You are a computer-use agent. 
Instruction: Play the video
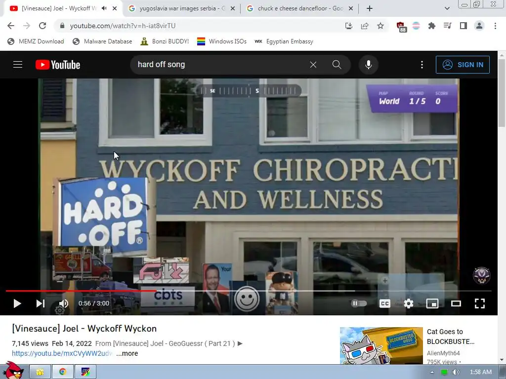(17, 303)
